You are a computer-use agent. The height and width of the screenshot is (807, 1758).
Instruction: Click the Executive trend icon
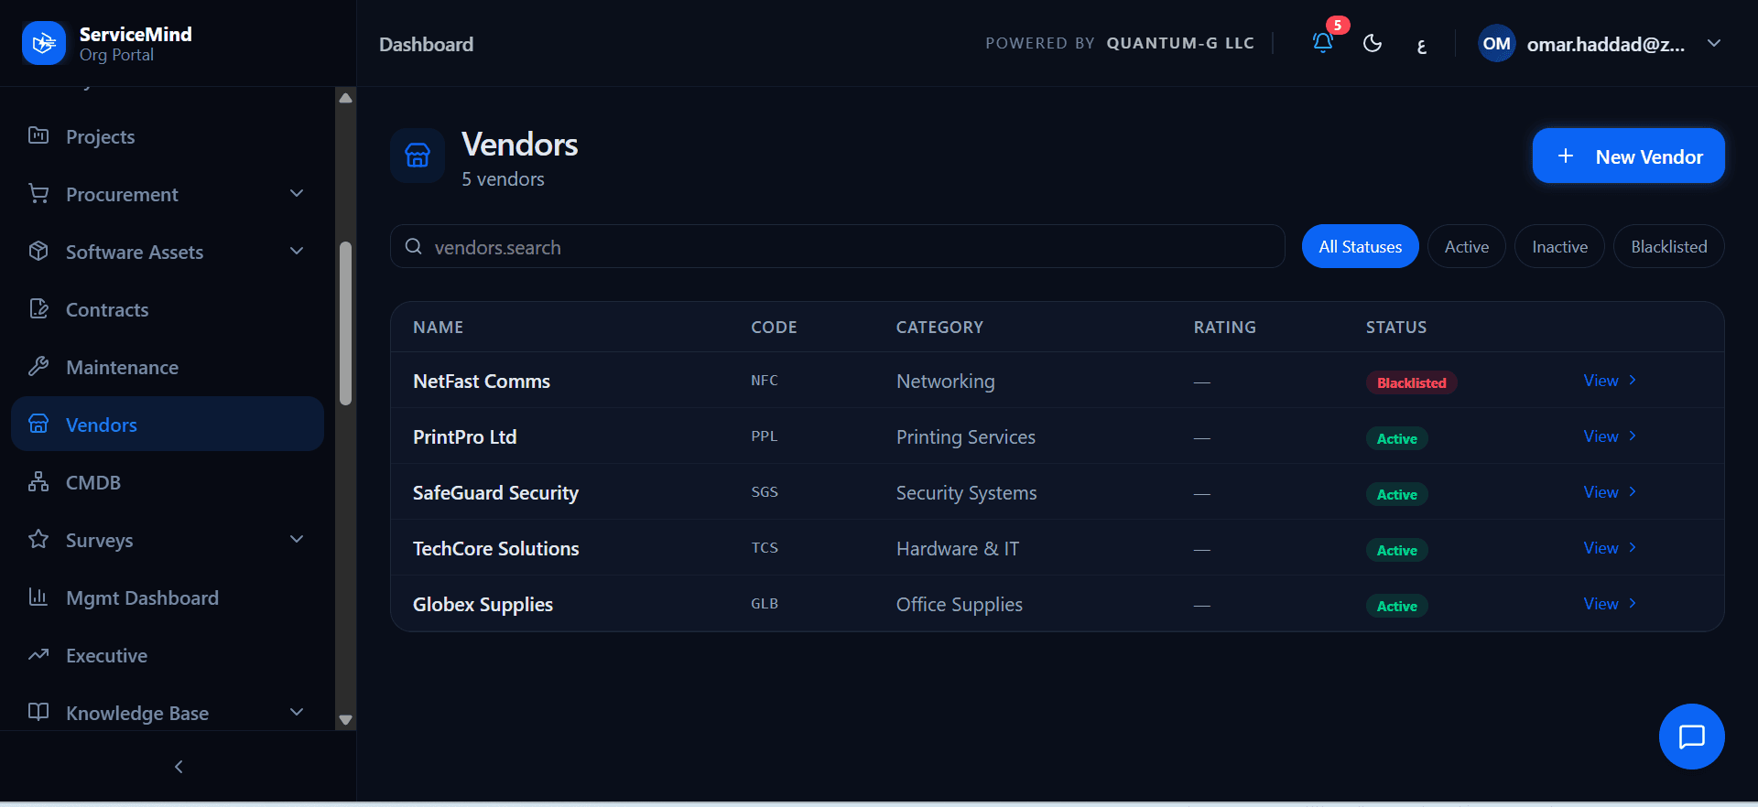coord(38,654)
